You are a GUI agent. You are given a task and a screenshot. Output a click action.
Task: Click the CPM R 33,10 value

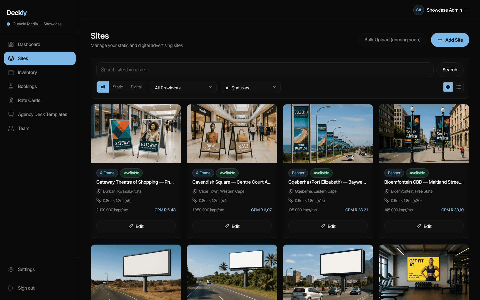click(x=452, y=210)
